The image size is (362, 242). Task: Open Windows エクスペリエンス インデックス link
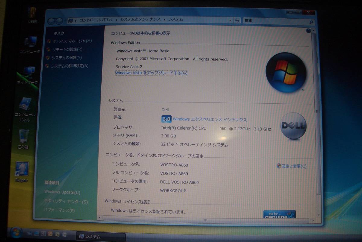click(210, 120)
